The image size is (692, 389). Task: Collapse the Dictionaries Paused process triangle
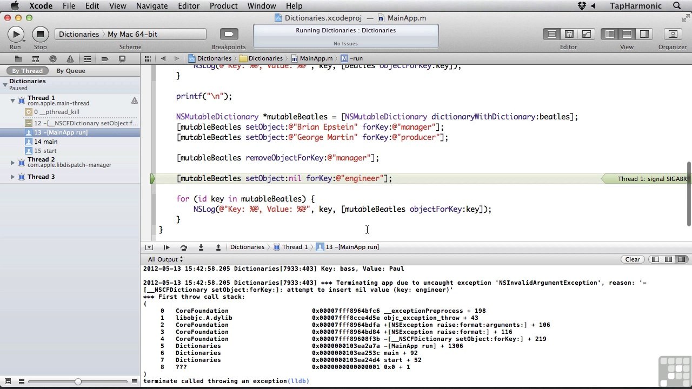point(4,84)
